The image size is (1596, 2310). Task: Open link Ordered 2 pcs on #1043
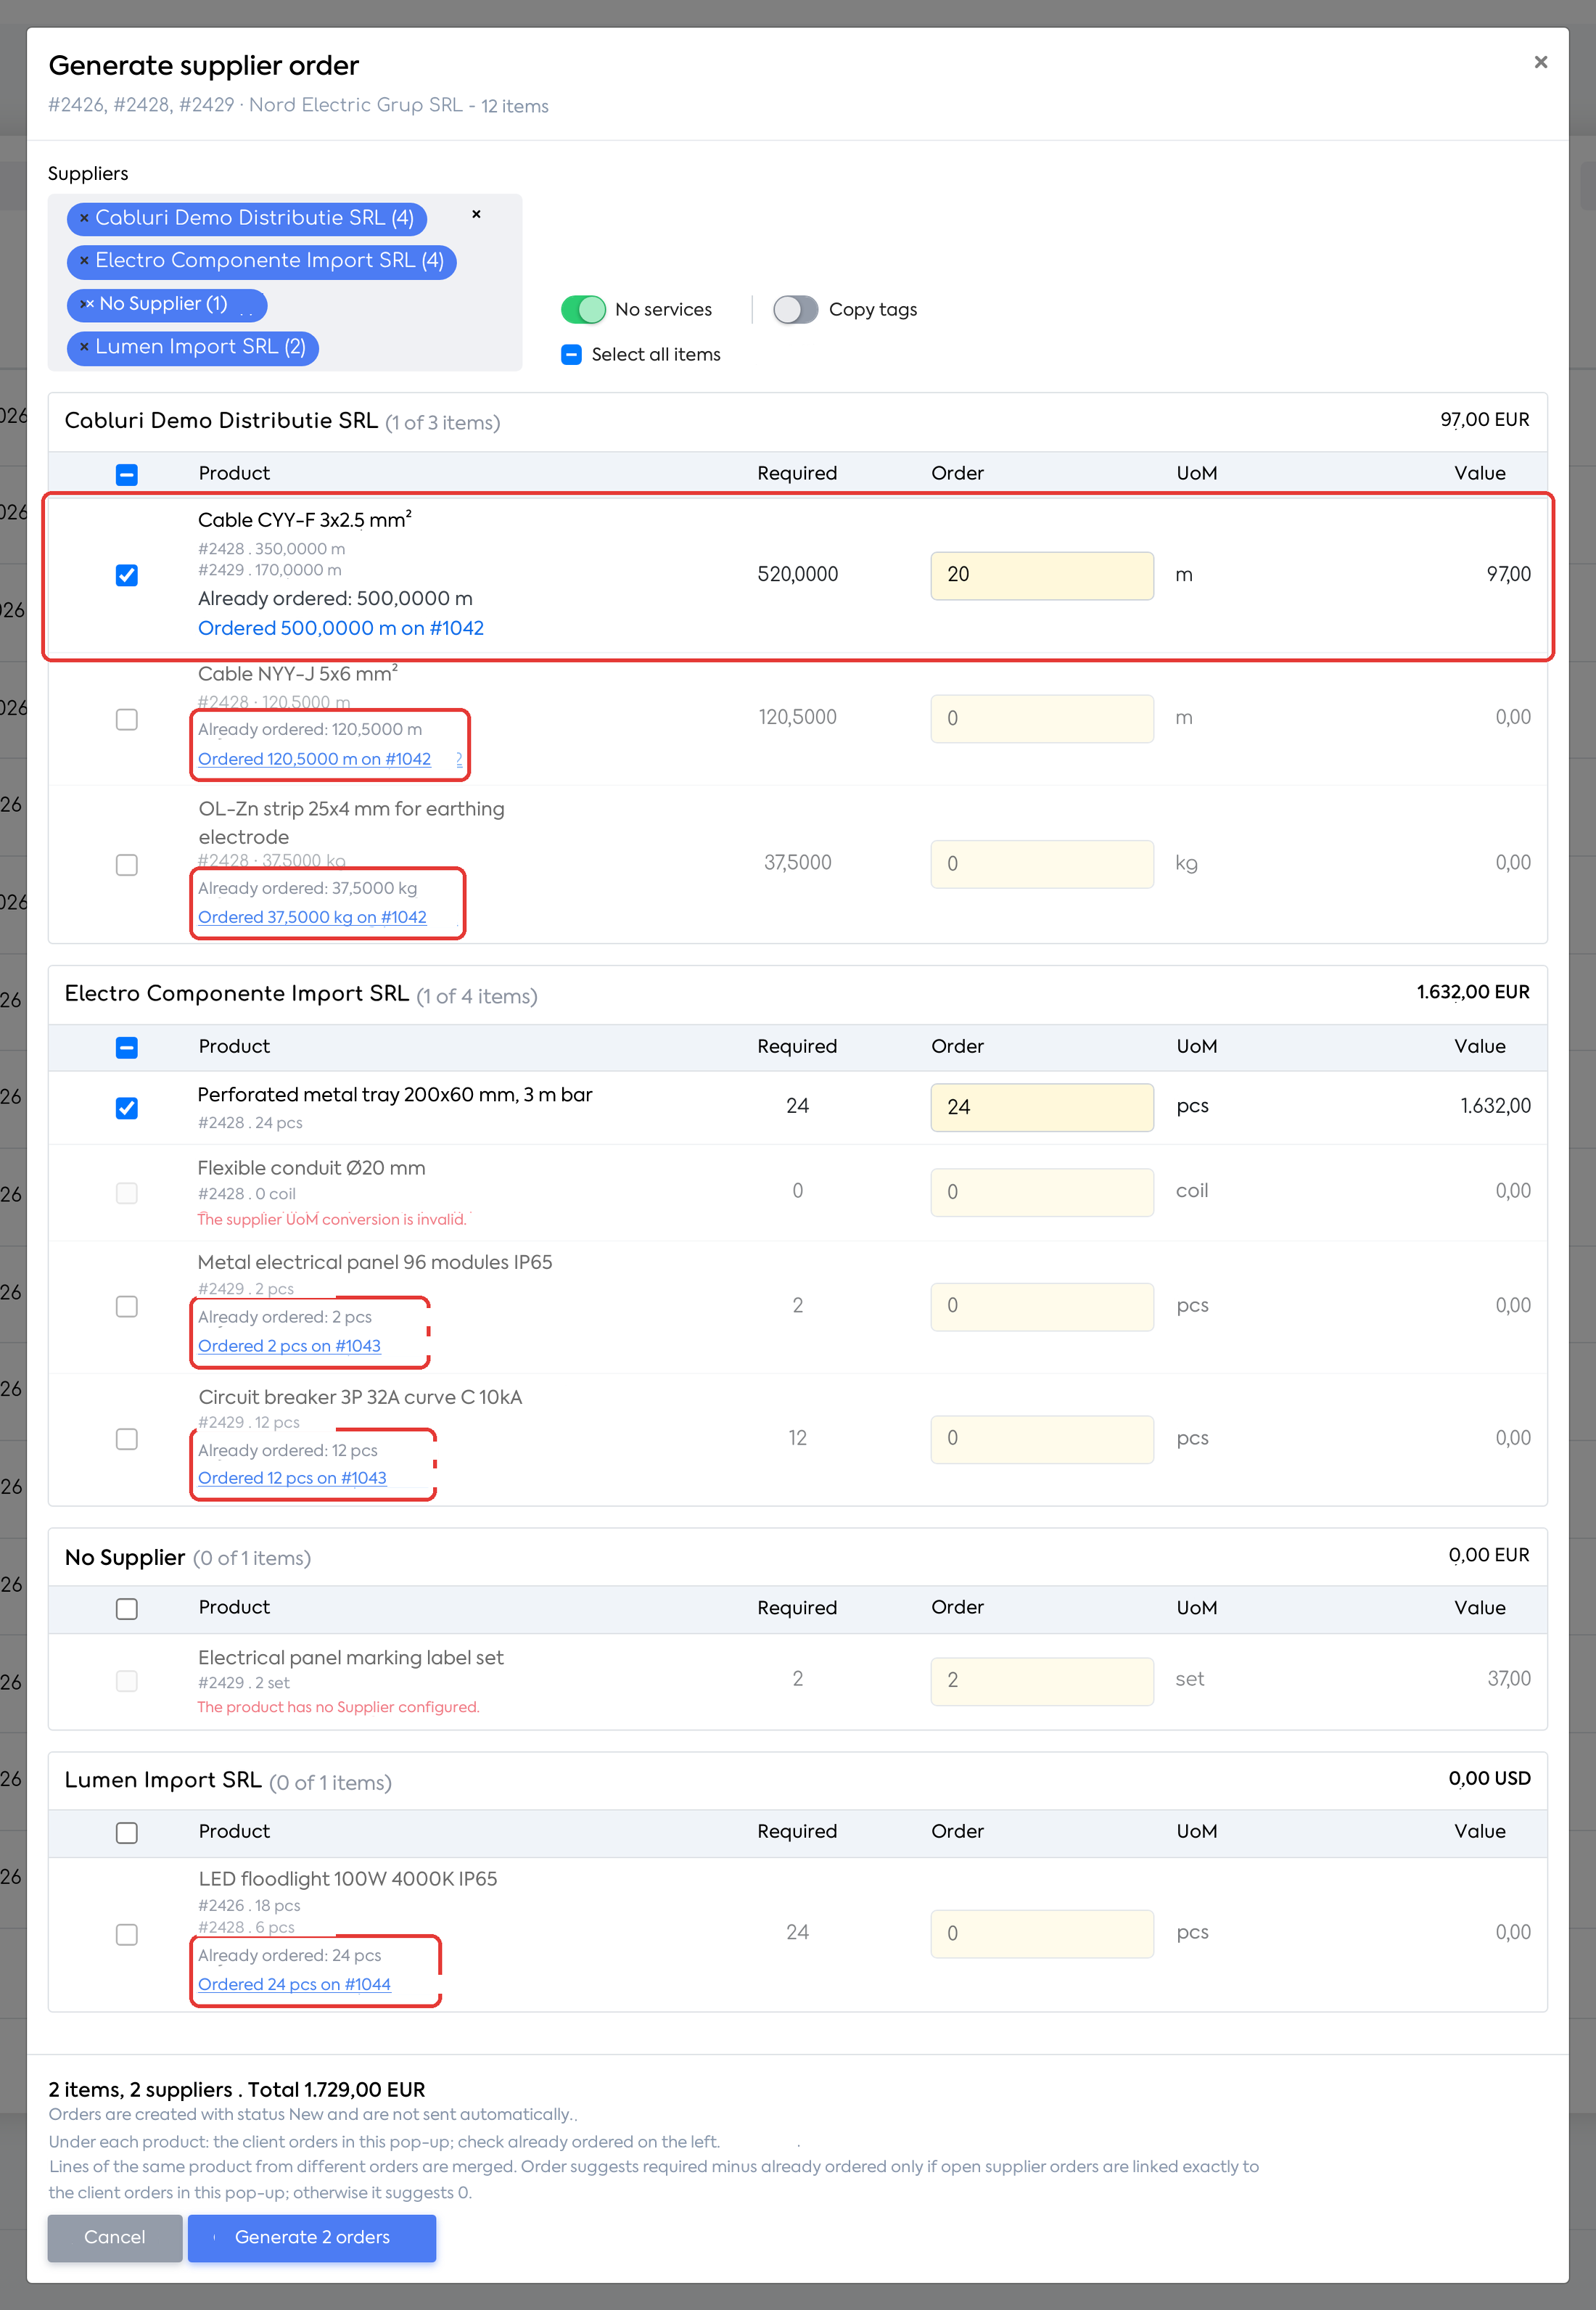pyautogui.click(x=289, y=1346)
